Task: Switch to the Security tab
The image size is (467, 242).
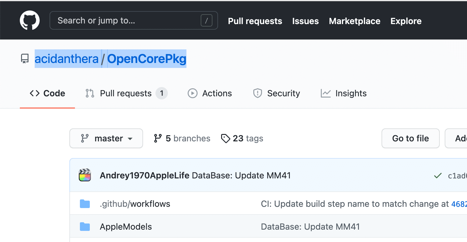Action: click(x=277, y=93)
